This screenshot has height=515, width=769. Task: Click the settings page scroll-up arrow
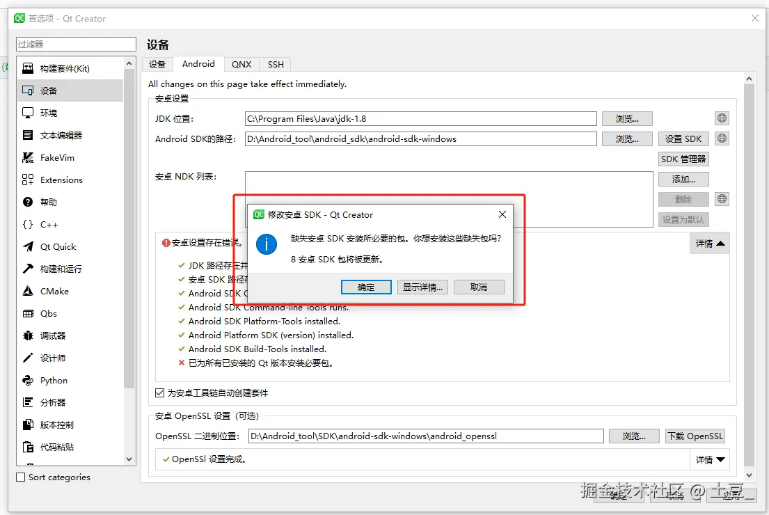pyautogui.click(x=749, y=79)
